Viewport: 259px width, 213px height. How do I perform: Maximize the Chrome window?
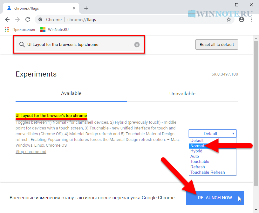coord(237,5)
